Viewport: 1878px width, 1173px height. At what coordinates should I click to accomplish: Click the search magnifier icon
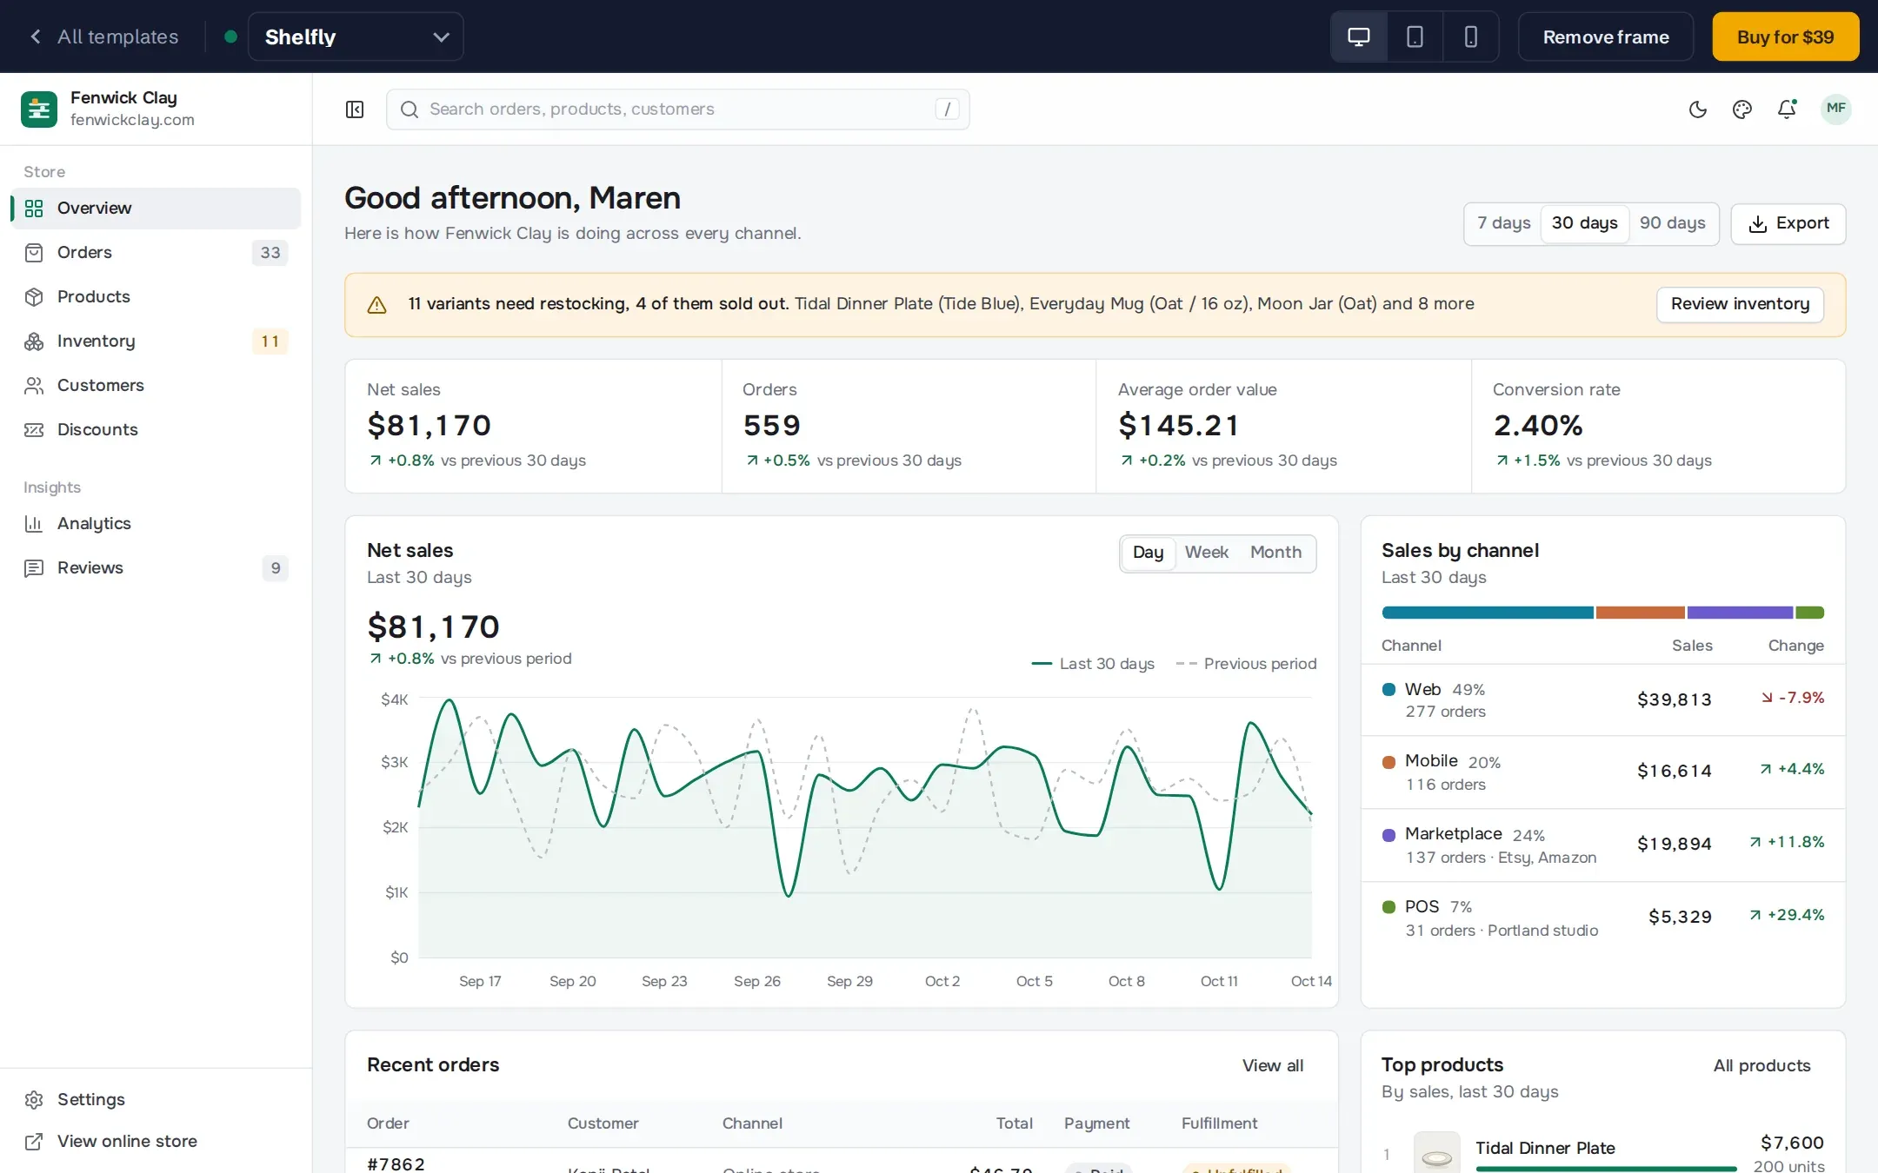[409, 109]
